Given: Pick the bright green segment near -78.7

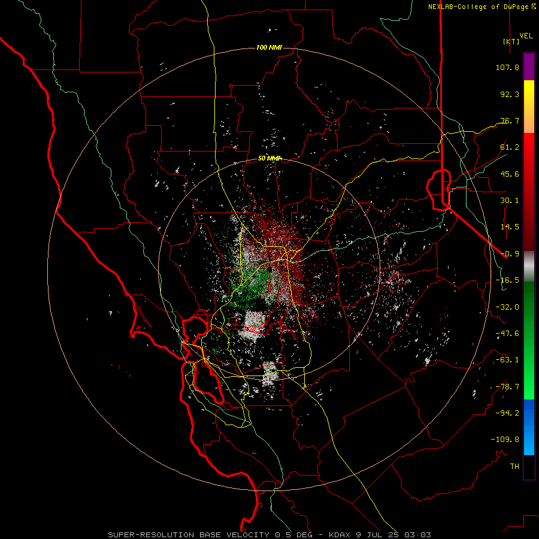Looking at the screenshot, I should click(x=529, y=381).
